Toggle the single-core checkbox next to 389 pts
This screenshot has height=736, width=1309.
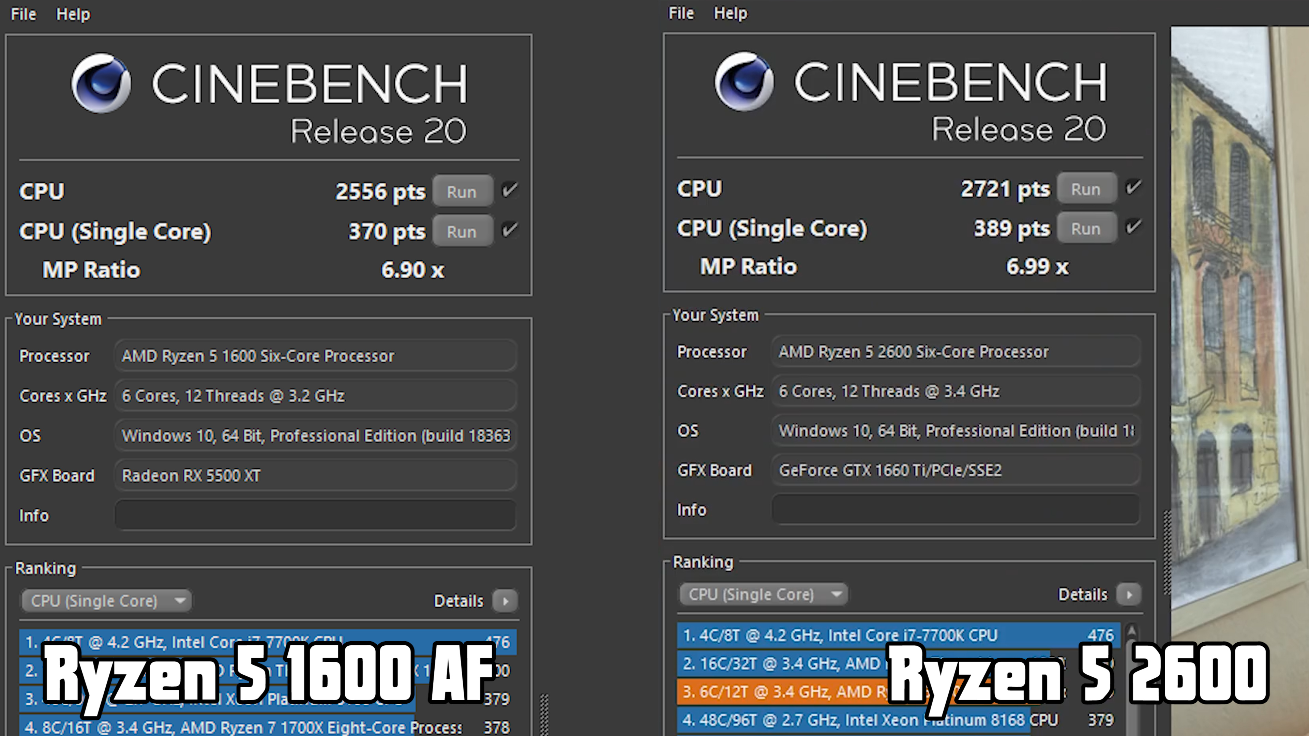(1134, 227)
